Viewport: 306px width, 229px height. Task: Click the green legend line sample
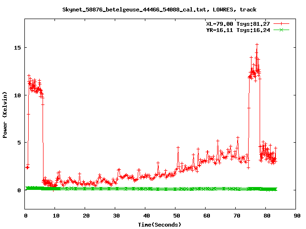(281, 30)
